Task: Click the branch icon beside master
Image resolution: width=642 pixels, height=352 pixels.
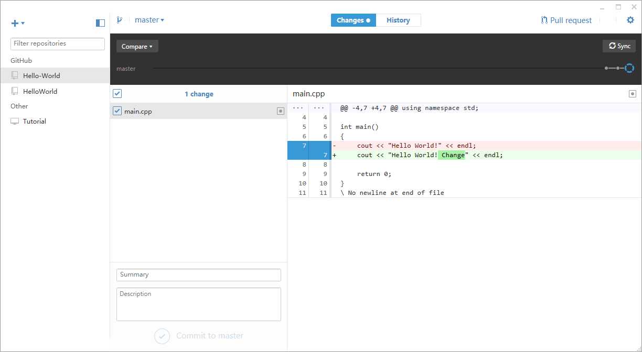Action: (120, 20)
